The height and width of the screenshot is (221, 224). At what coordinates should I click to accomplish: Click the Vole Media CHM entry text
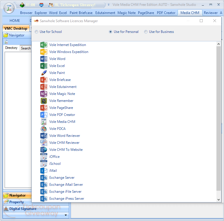tap(62, 122)
